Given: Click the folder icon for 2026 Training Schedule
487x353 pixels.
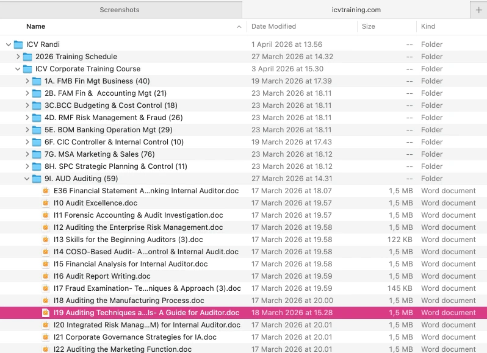Looking at the screenshot, I should (27, 57).
